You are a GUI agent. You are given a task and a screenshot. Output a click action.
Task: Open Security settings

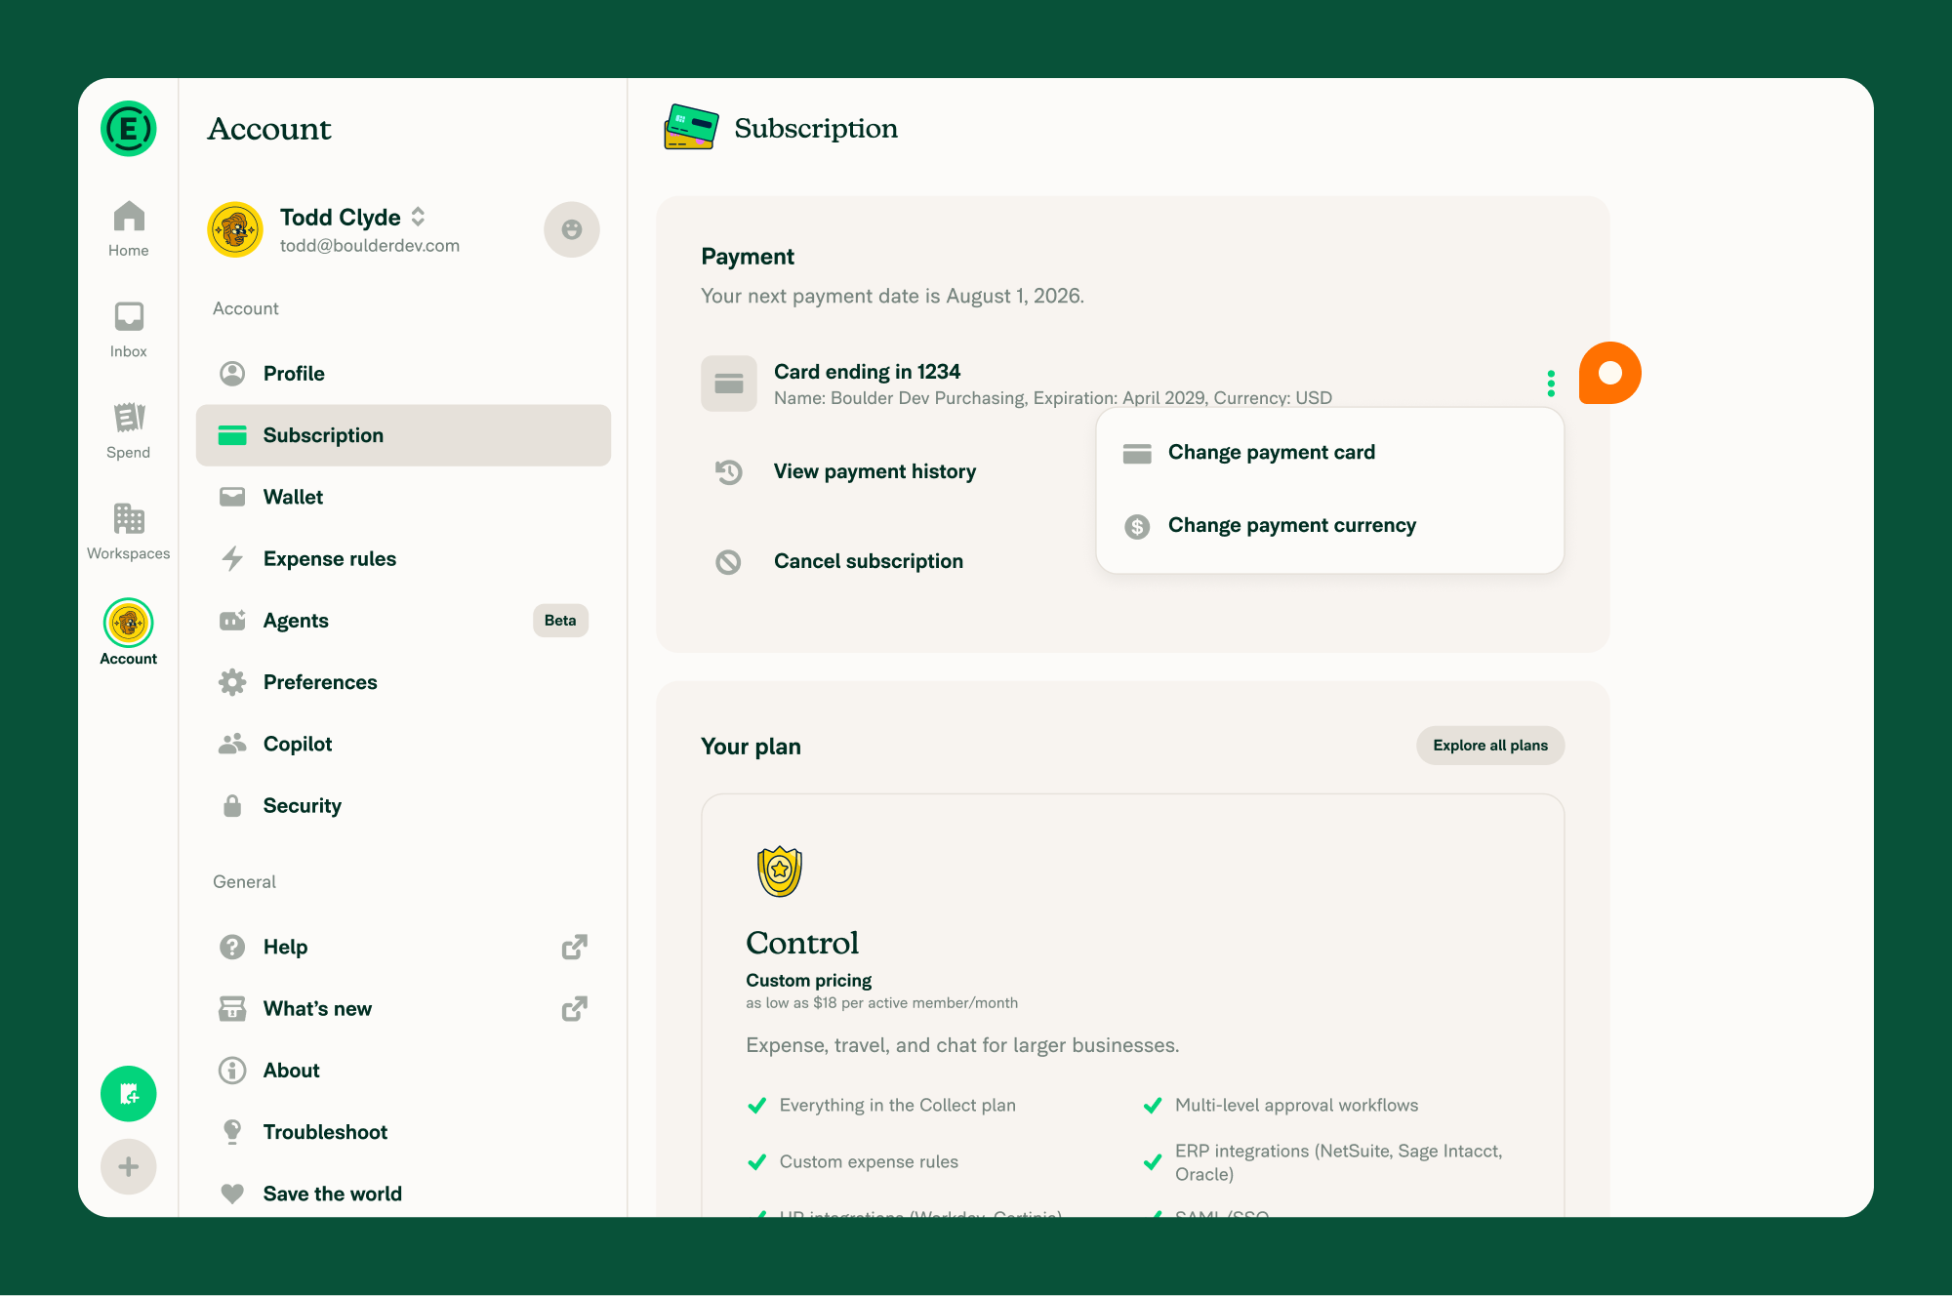[x=403, y=805]
